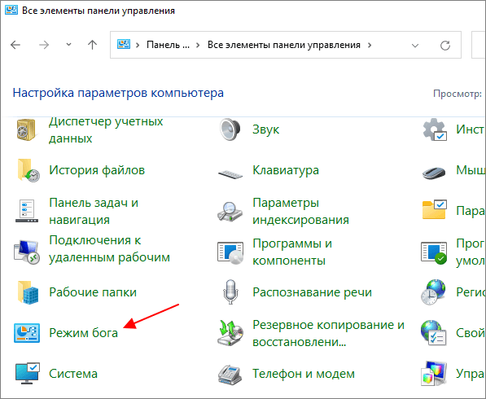This screenshot has height=399, width=486.
Task: Open the remote desktop connections icon
Action: tap(27, 252)
